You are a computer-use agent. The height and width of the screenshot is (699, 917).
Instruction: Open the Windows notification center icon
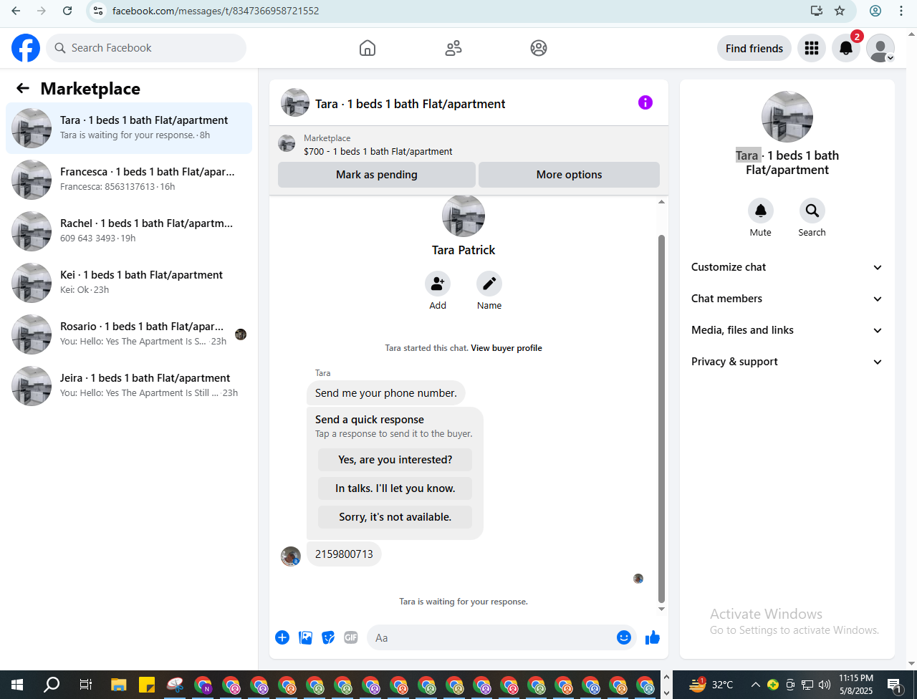point(894,685)
